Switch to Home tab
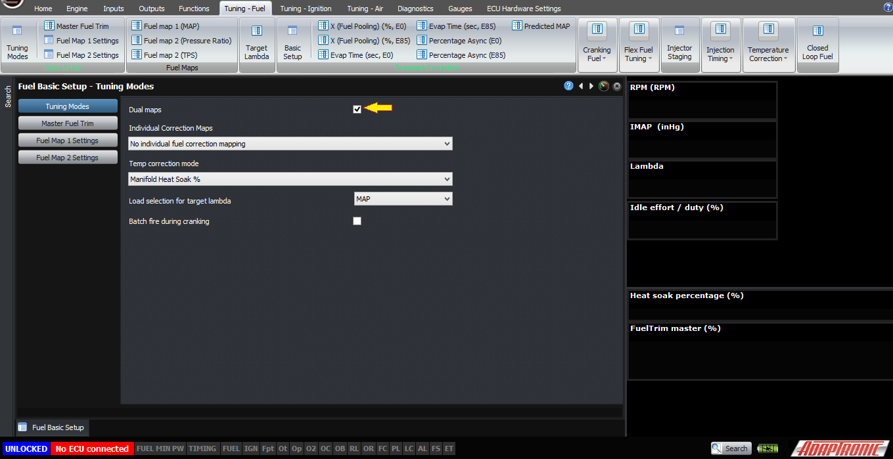893x459 pixels. [x=43, y=9]
